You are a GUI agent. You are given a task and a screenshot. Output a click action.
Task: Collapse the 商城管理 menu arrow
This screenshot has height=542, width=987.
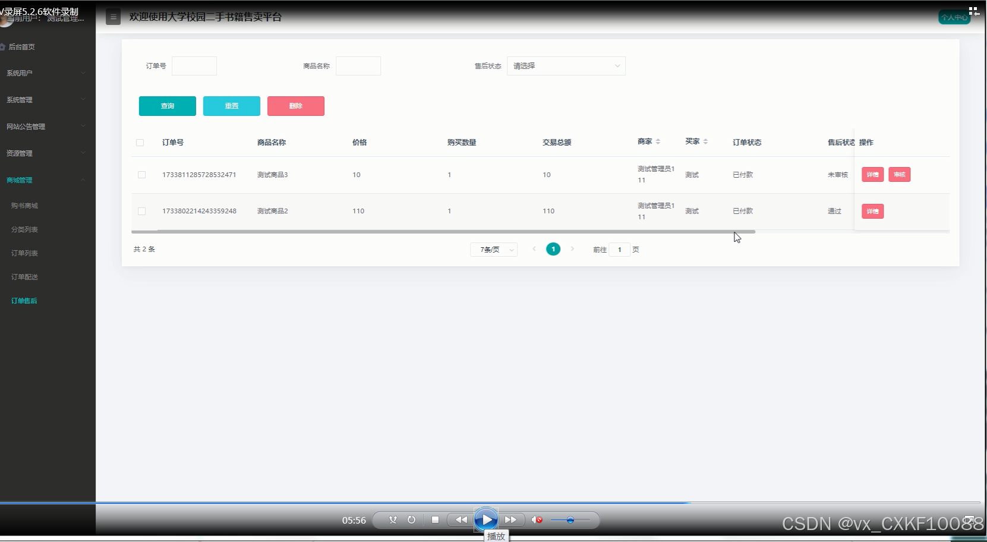(83, 180)
